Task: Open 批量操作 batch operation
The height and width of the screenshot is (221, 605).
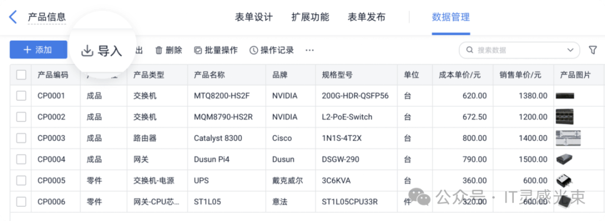Action: click(x=216, y=50)
